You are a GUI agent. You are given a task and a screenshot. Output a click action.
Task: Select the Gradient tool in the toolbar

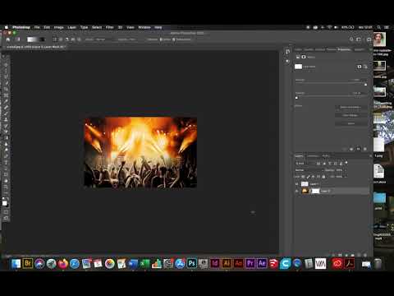coord(6,138)
